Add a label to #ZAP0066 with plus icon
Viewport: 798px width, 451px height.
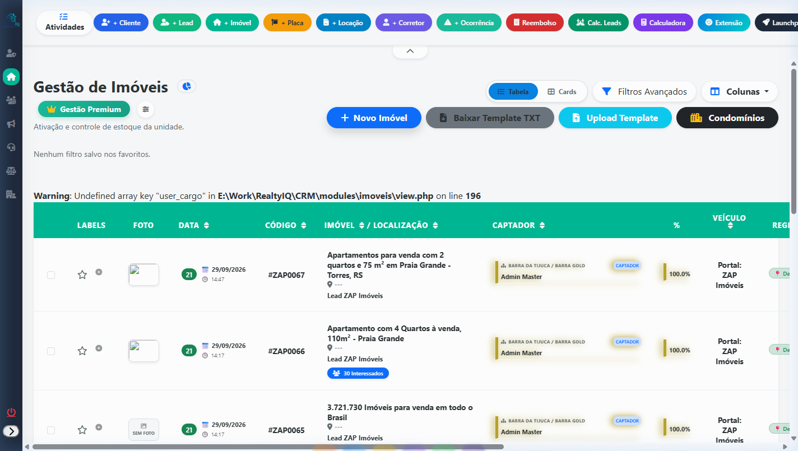99,348
